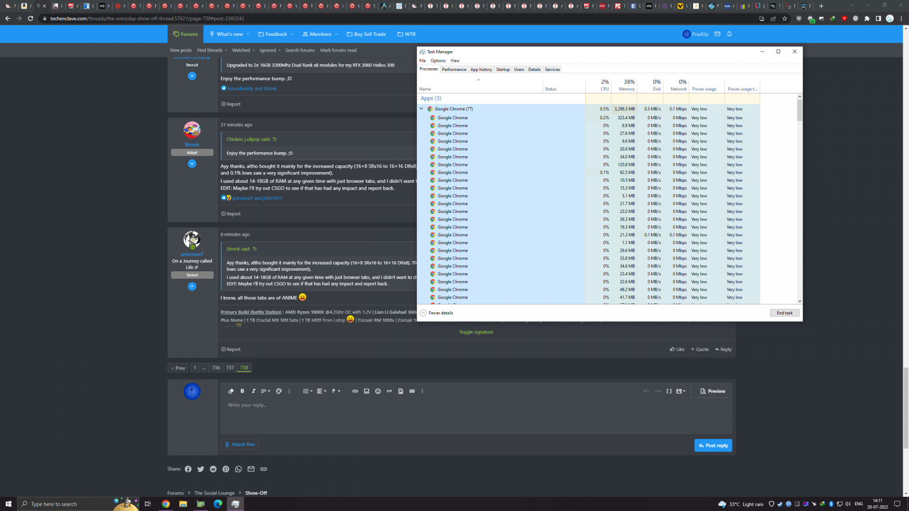Open forum inbox envelope icon

point(718,34)
